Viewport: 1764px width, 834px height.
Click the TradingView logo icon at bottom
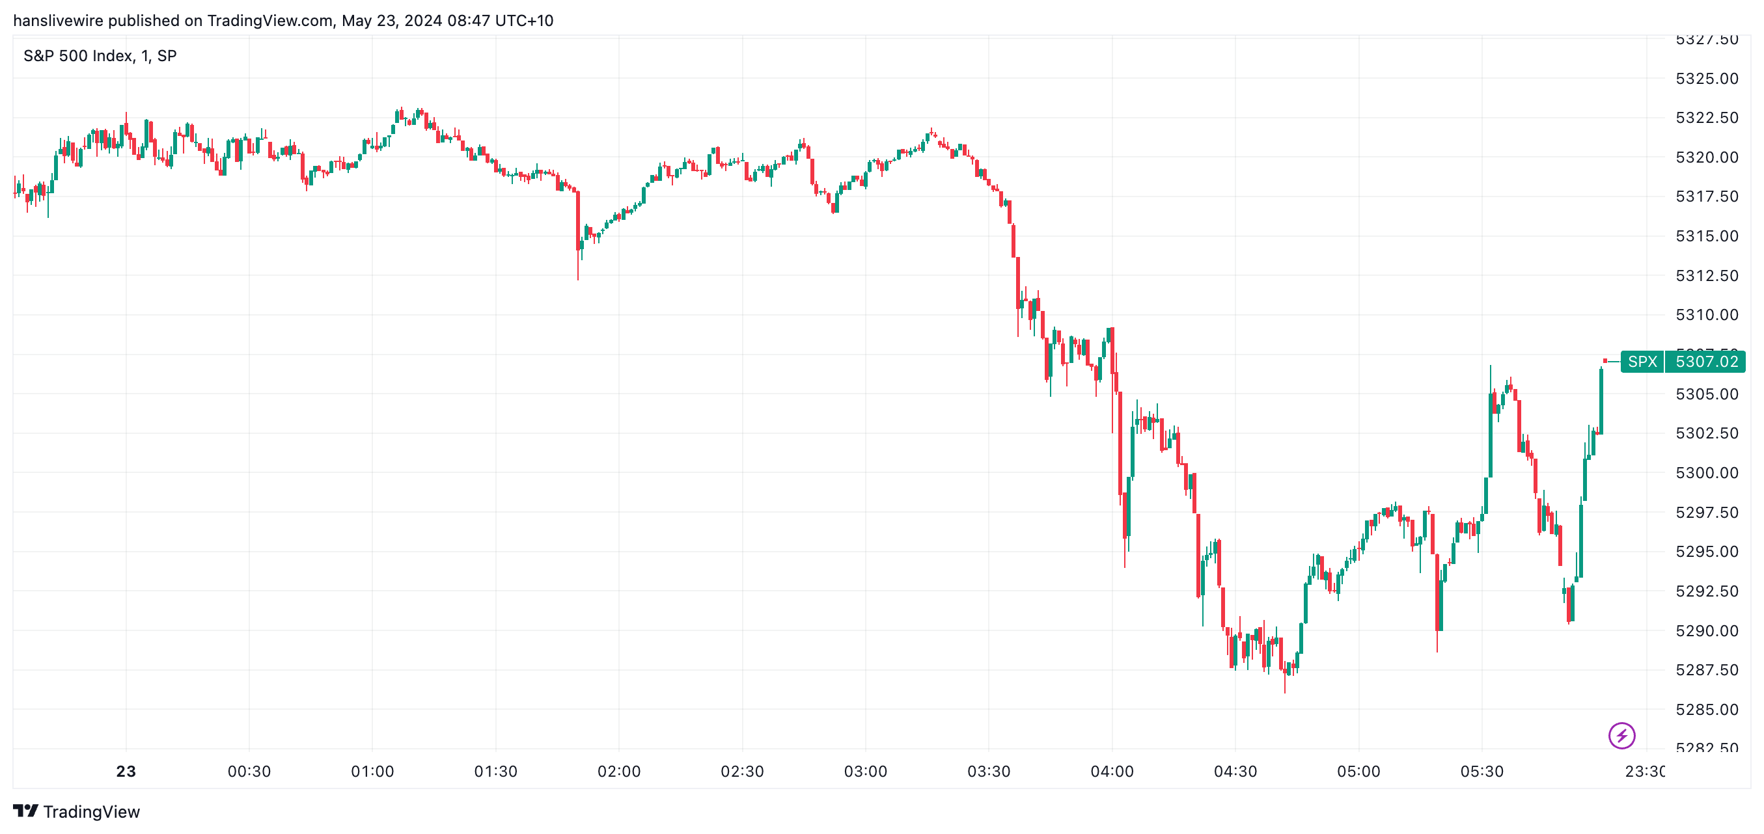[26, 811]
